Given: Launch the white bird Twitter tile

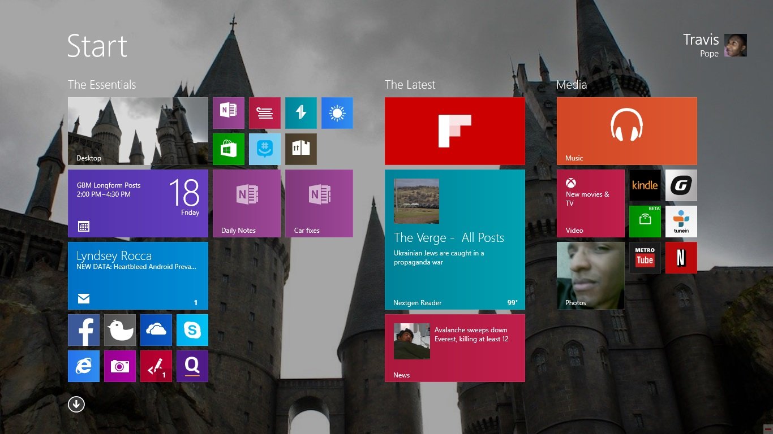Looking at the screenshot, I should 120,330.
